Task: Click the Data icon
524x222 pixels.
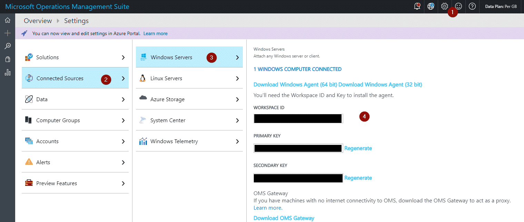Action: [29, 99]
